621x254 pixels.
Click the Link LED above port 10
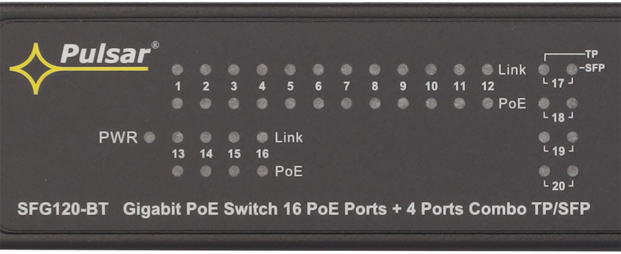point(431,70)
